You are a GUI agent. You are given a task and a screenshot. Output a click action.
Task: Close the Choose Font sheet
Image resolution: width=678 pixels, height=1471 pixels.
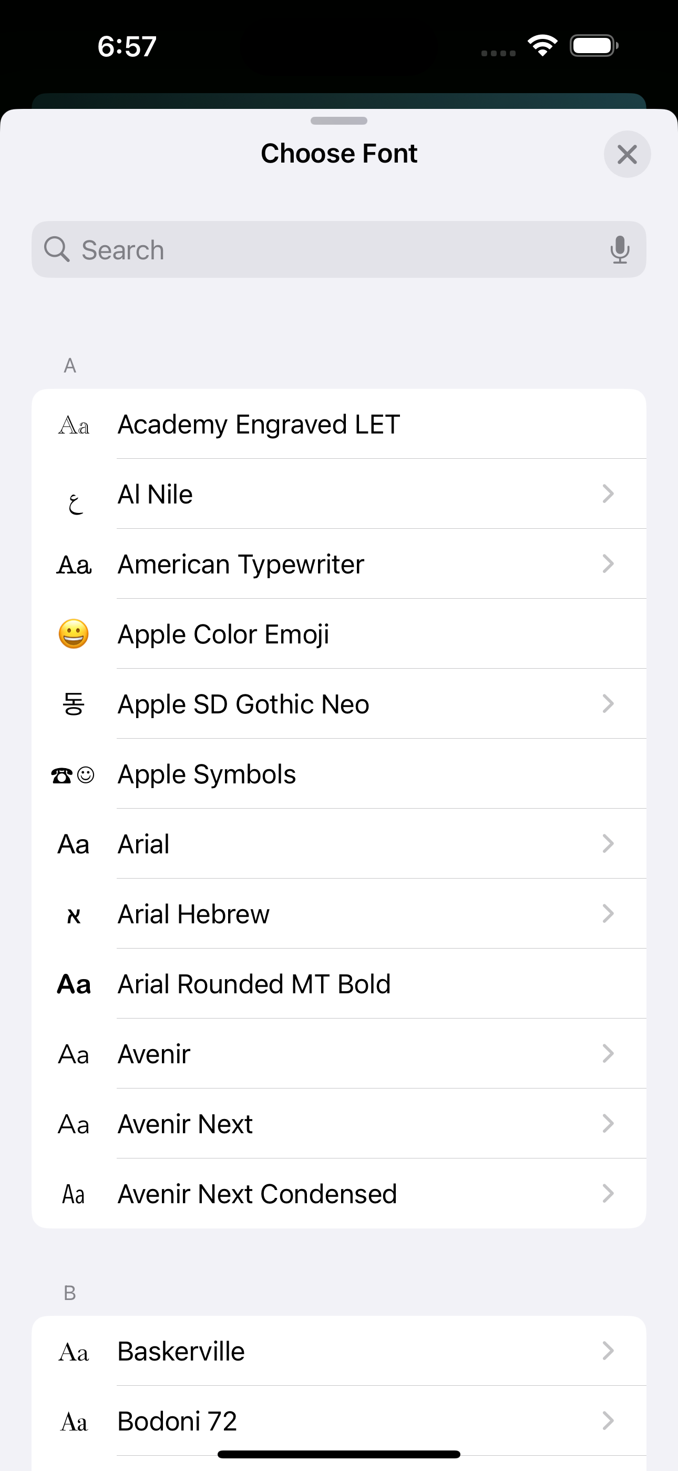point(627,154)
